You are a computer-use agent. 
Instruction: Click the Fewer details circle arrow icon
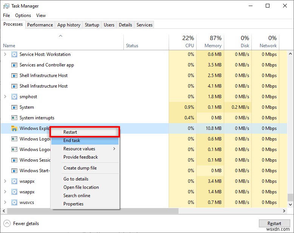coord(7,224)
